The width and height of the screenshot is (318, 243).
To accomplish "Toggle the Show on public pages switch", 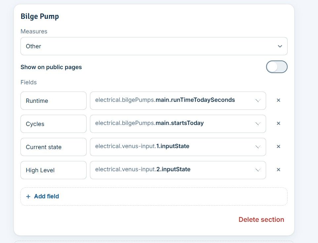I will coord(277,67).
